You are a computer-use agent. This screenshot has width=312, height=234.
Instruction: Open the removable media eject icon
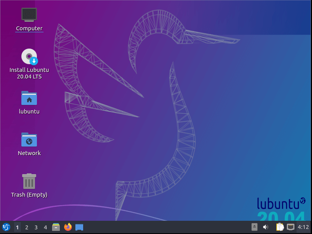(x=254, y=227)
